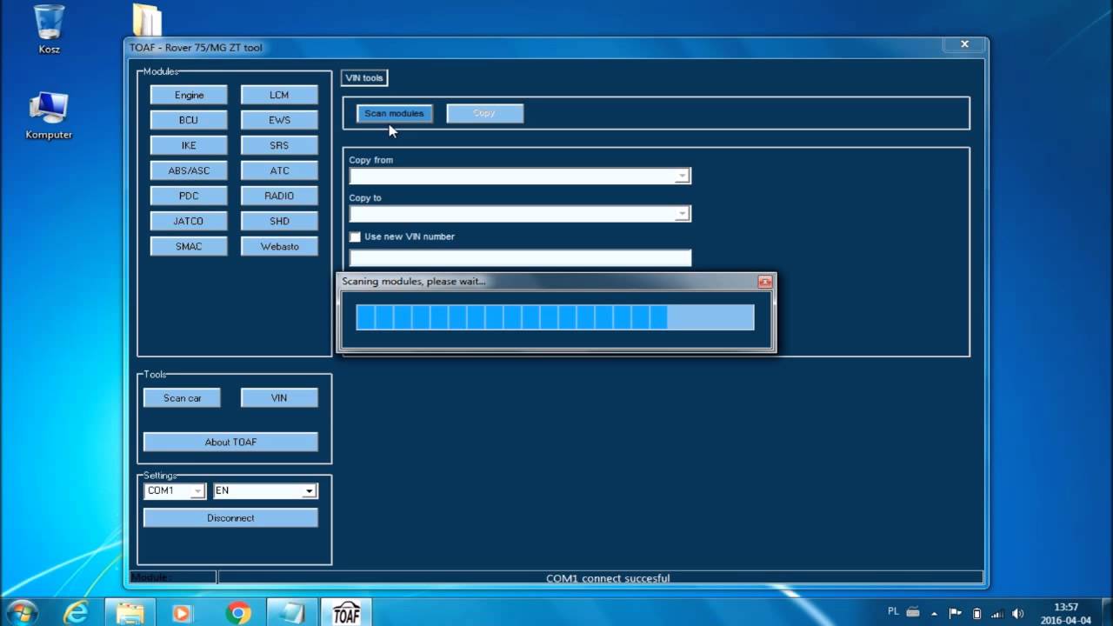Viewport: 1113px width, 626px height.
Task: Open the Action Center flag icon
Action: (x=956, y=612)
